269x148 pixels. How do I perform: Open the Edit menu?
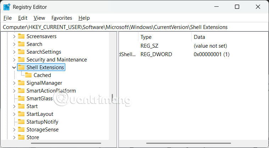[23, 18]
